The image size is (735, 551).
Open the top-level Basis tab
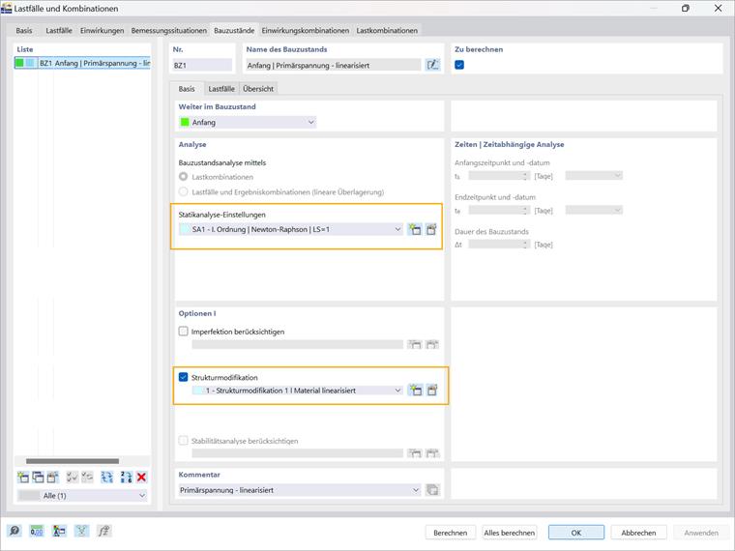click(24, 31)
